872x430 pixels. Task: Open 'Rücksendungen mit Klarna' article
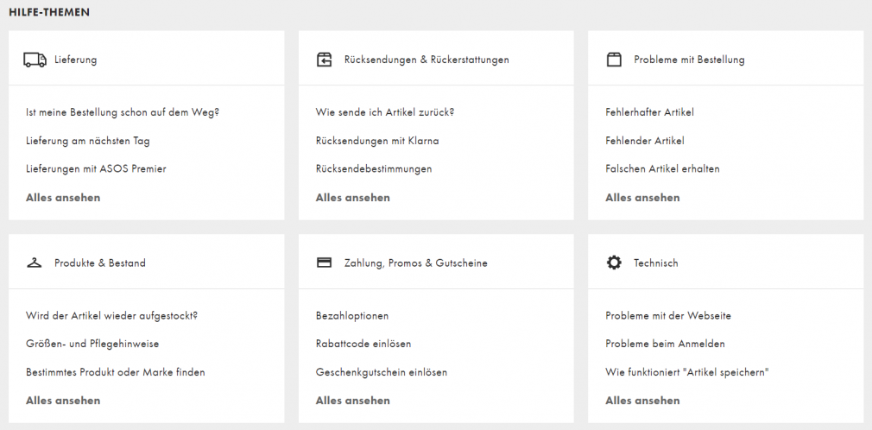click(x=377, y=141)
